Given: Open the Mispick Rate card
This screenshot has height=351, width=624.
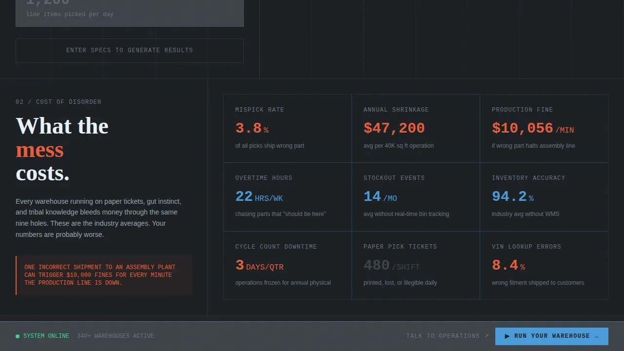Looking at the screenshot, I should [288, 128].
